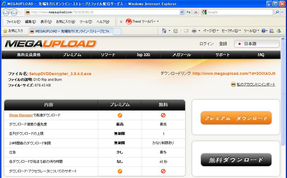This screenshot has height=178, width=287.
Task: Click the プレミアム ダウンロード orange button
Action: [x=236, y=118]
